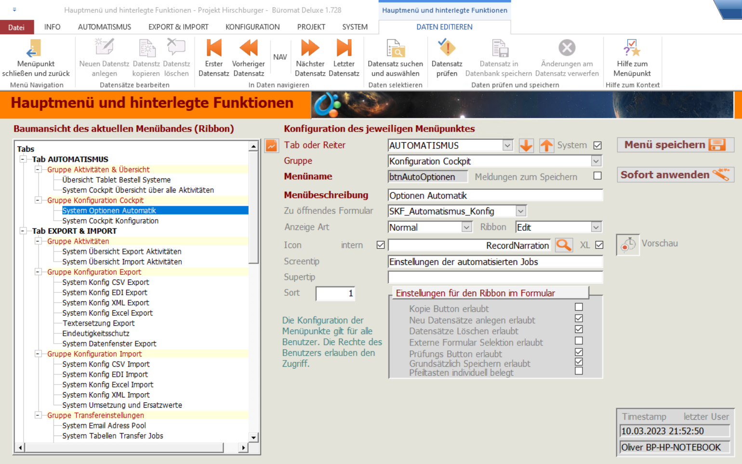742x464 pixels.
Task: Click into the Supertip text field
Action: [x=495, y=278]
